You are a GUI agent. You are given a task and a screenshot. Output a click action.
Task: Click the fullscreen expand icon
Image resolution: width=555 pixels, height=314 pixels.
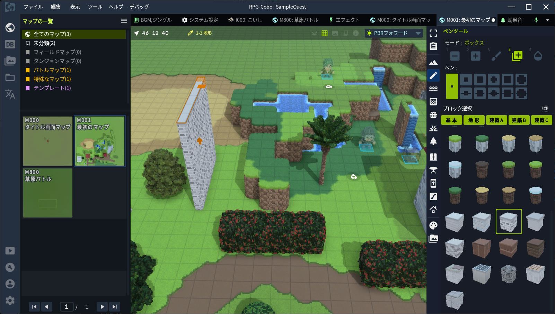[x=433, y=33]
